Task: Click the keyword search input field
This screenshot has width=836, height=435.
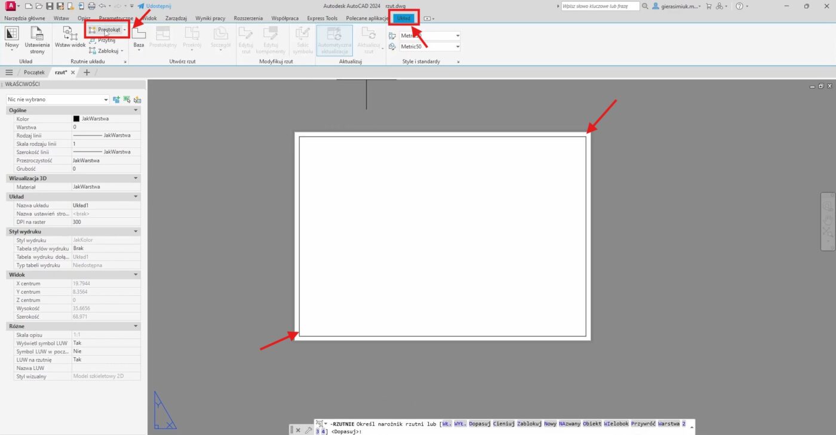Action: (x=600, y=6)
